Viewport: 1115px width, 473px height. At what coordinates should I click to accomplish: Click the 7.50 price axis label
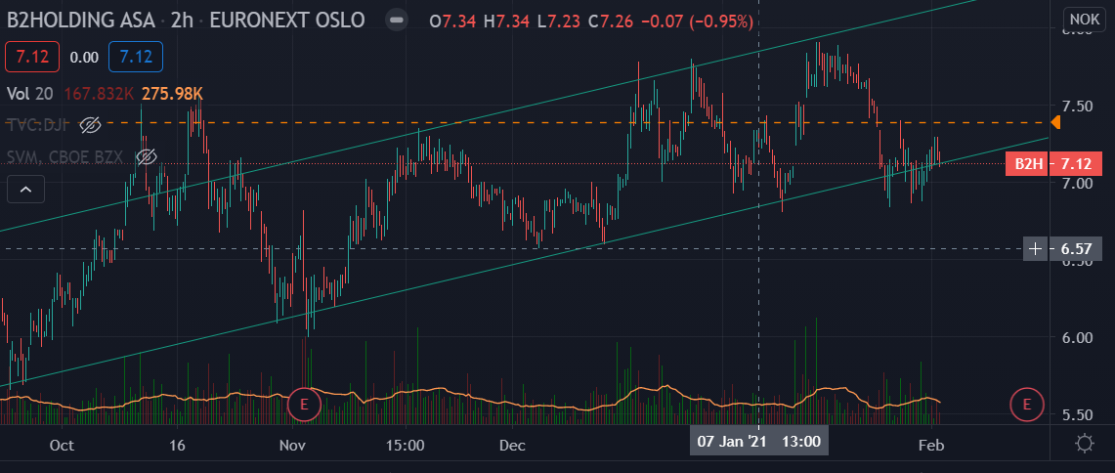1076,107
